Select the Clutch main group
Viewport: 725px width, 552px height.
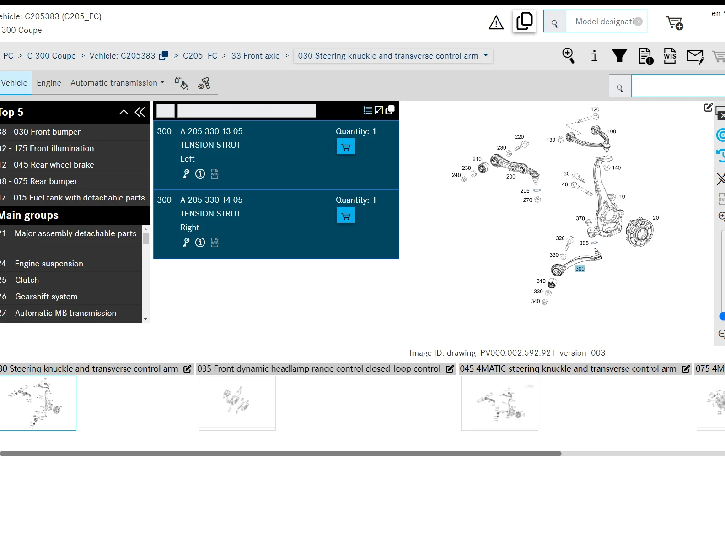(71, 280)
